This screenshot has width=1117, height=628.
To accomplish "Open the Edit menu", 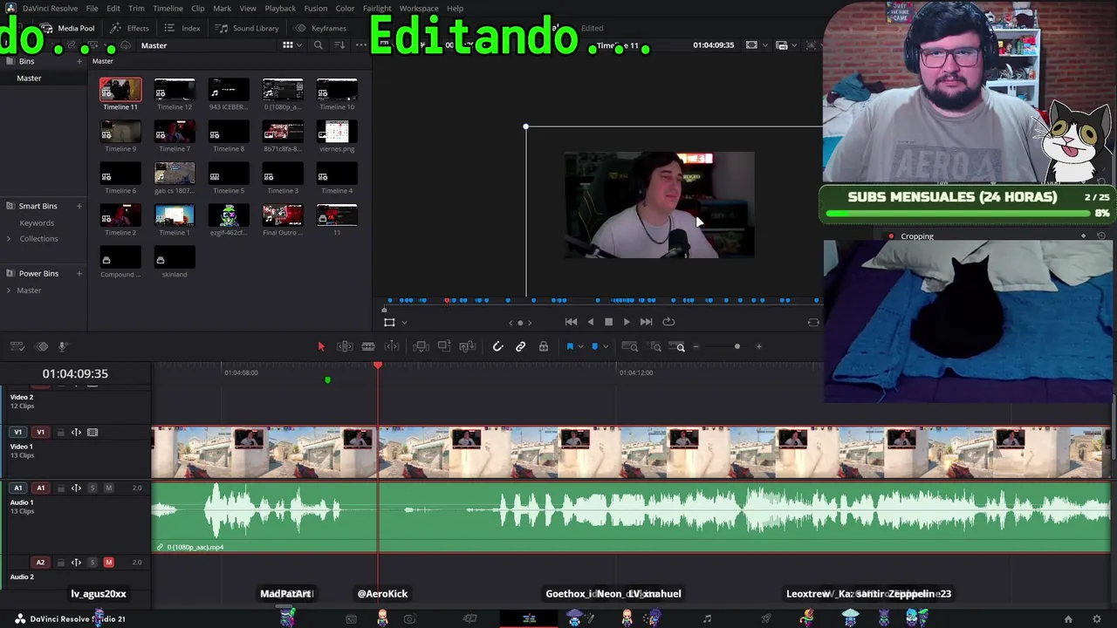I will (113, 8).
